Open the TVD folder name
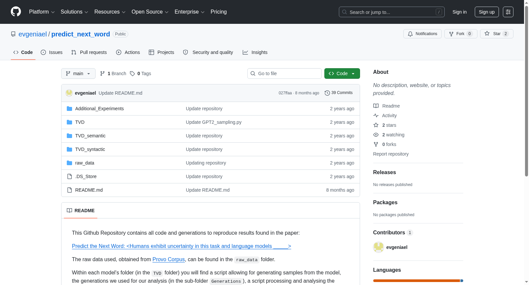 click(80, 122)
